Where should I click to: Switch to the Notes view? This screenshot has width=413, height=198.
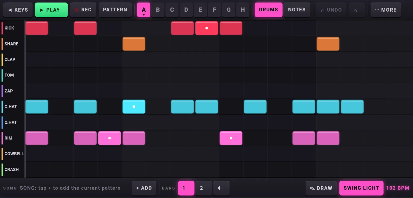pos(297,10)
